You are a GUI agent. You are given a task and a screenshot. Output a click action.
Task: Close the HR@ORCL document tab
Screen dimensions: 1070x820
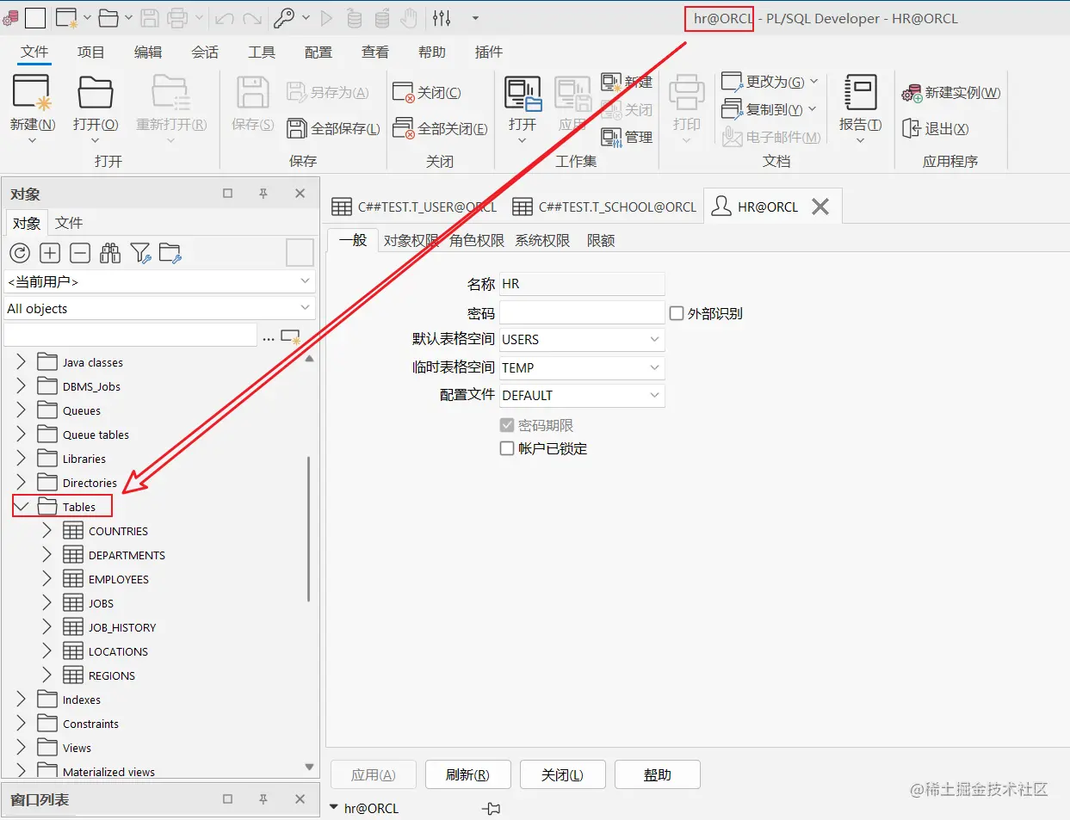[x=820, y=207]
